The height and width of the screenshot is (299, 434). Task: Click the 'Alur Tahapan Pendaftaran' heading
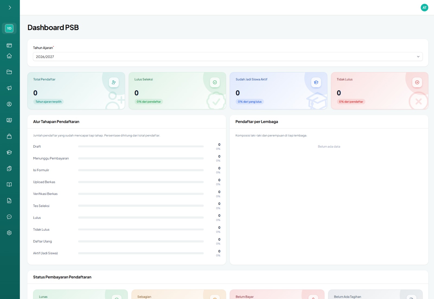[56, 122]
